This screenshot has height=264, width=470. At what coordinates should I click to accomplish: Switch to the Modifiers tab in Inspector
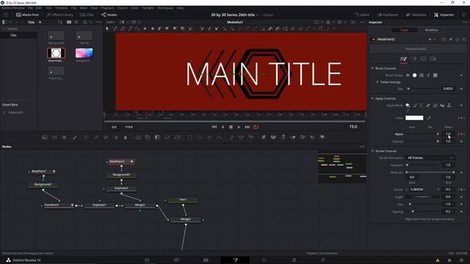pyautogui.click(x=432, y=30)
